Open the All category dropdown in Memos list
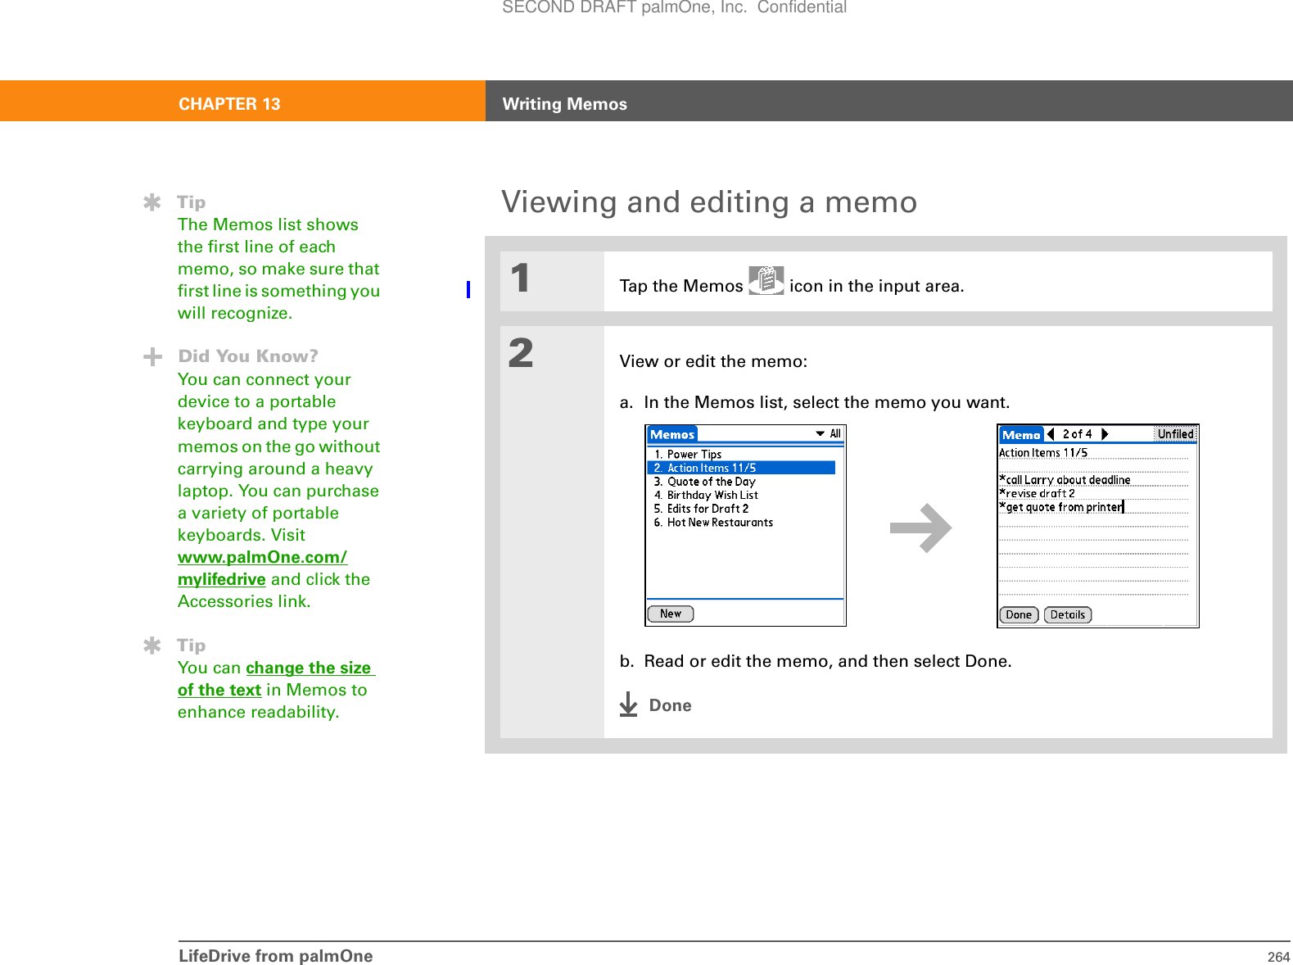 (x=828, y=433)
